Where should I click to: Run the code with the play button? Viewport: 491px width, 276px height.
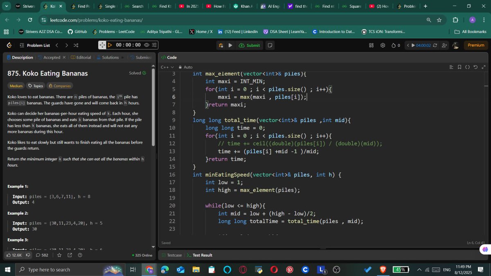[230, 45]
